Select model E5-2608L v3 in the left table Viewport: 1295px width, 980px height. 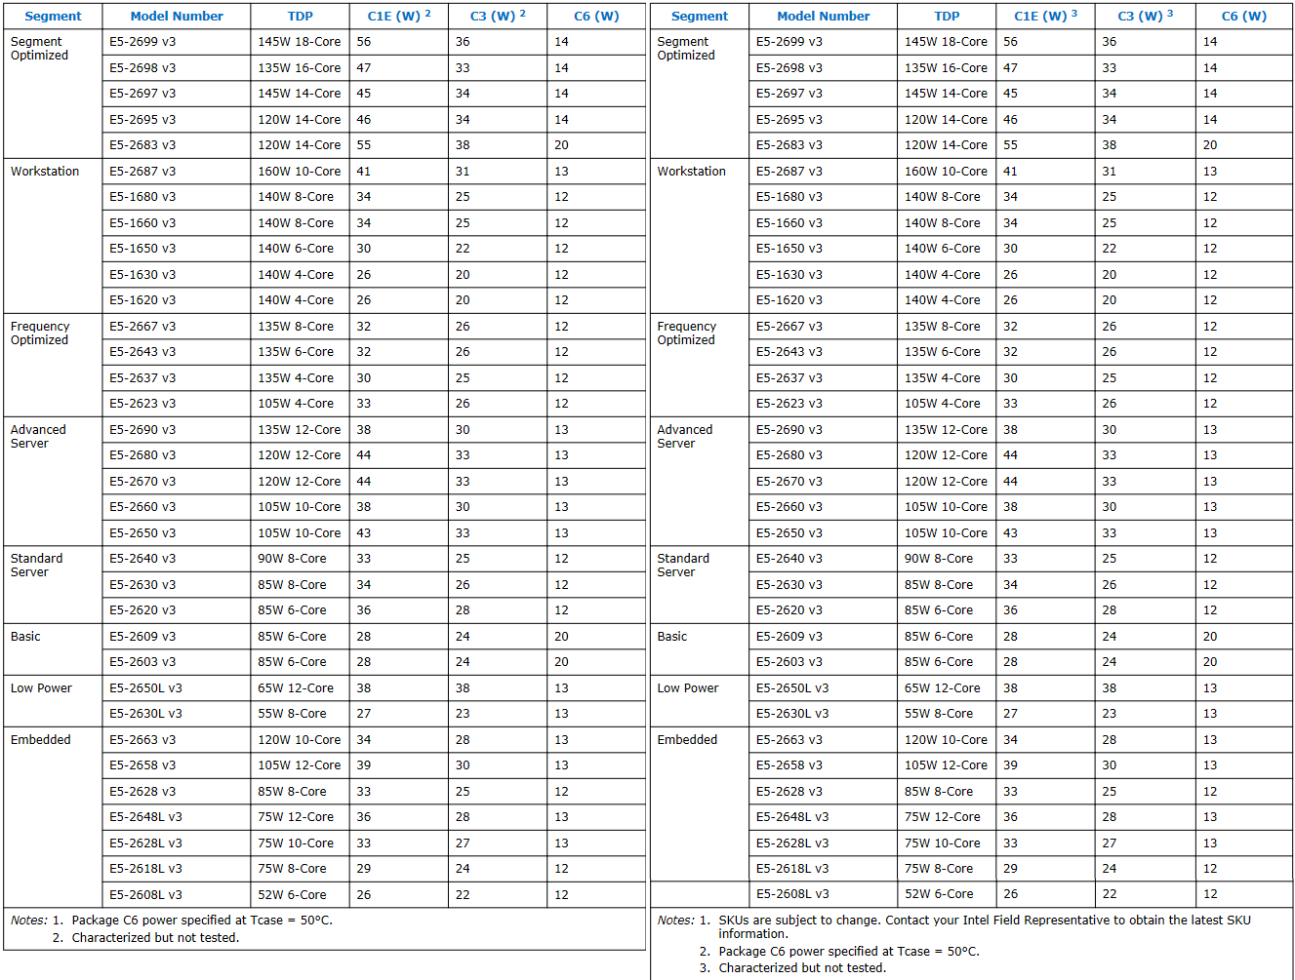coord(145,895)
